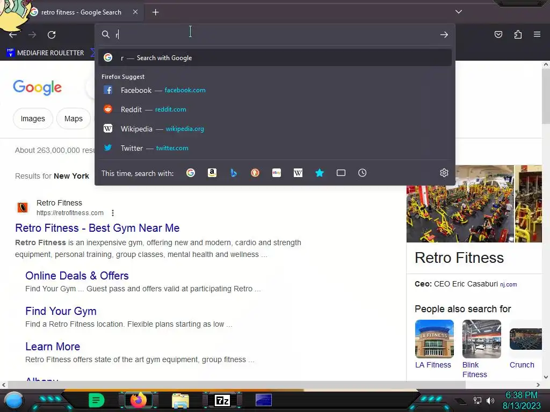Click the Google logo
This screenshot has height=412, width=550.
click(x=37, y=87)
